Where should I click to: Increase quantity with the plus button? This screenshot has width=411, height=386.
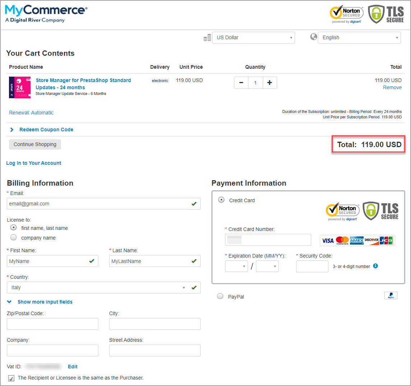pos(270,83)
